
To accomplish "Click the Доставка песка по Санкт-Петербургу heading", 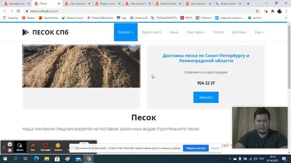I will pyautogui.click(x=206, y=58).
